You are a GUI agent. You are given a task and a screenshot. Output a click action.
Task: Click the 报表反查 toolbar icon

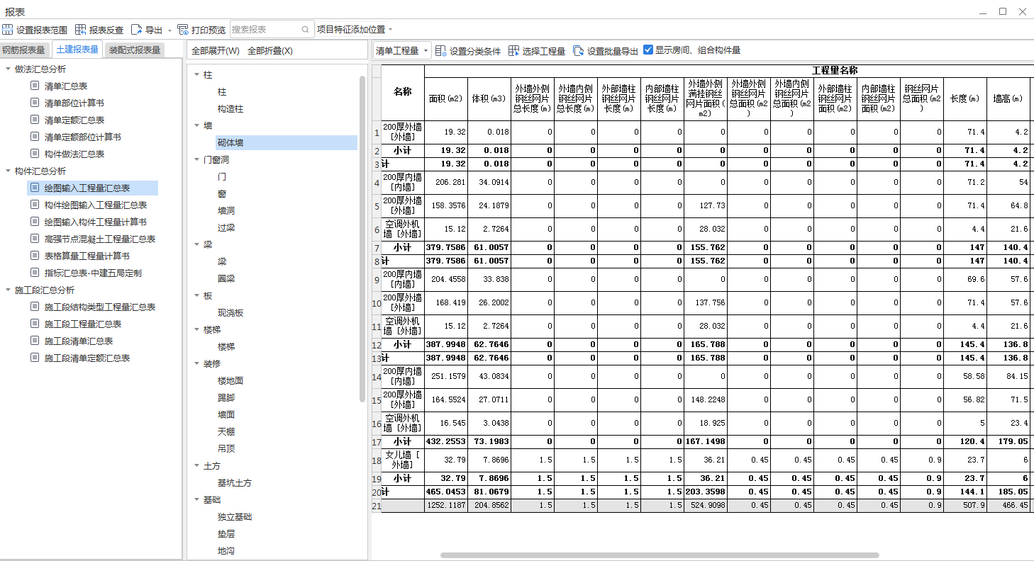coord(80,30)
